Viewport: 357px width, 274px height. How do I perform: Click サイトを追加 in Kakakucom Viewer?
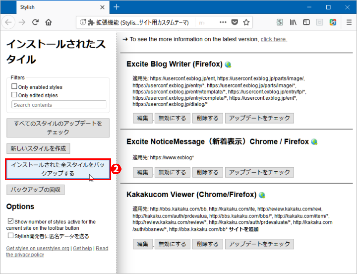click(243, 229)
